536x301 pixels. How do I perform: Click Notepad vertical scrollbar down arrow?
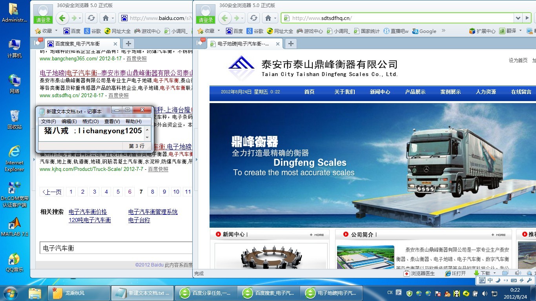[x=147, y=138]
